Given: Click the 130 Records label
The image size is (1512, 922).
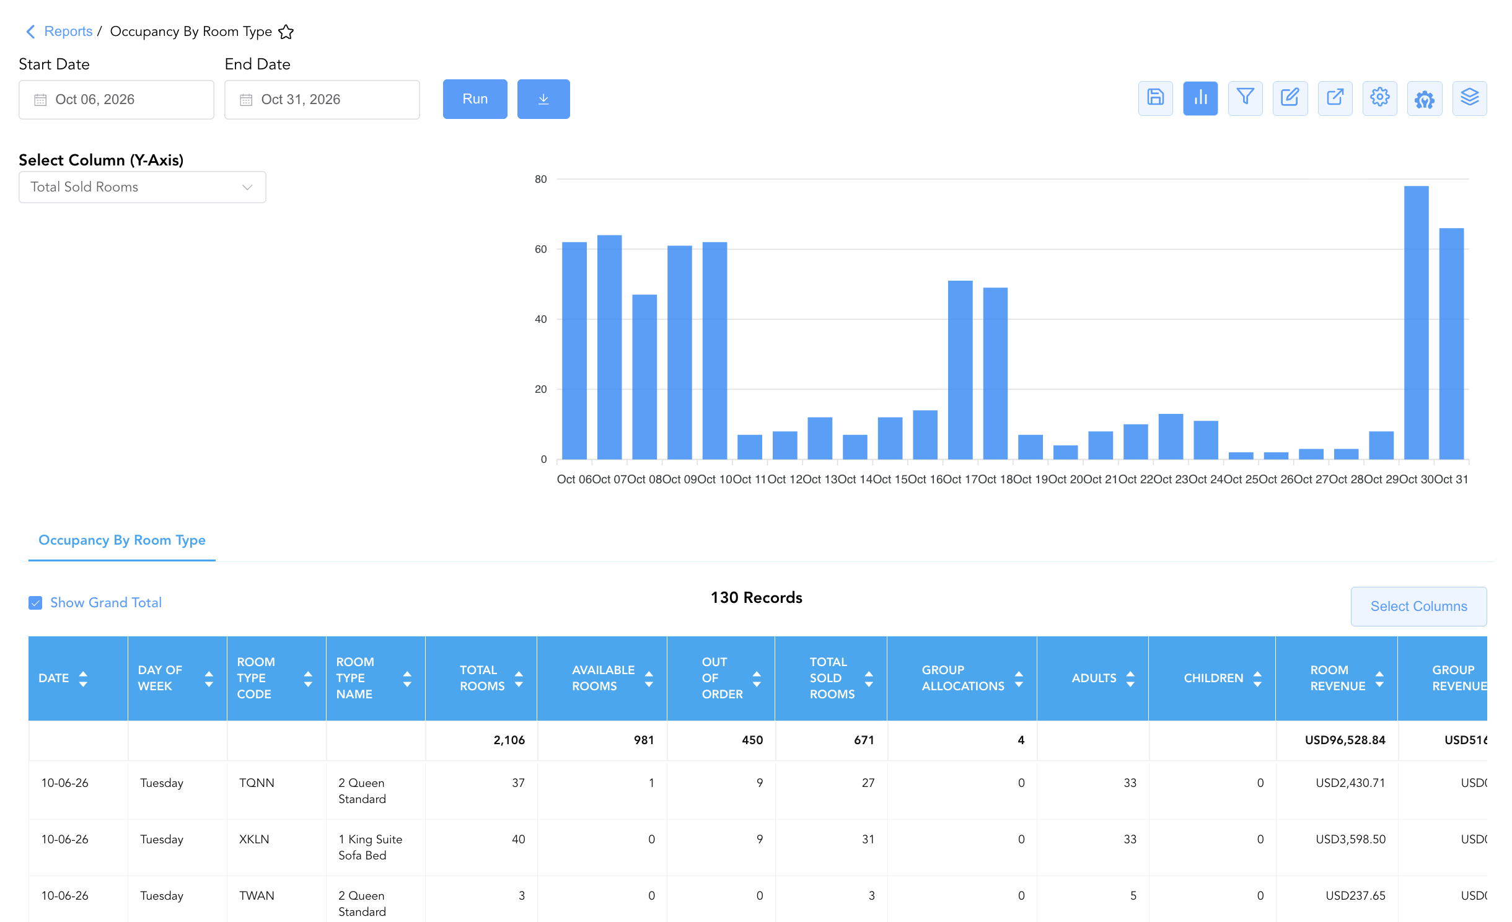Looking at the screenshot, I should point(756,598).
